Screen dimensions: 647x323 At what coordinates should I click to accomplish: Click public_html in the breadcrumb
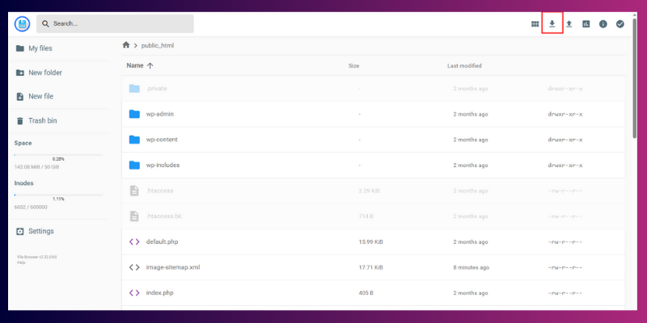158,45
